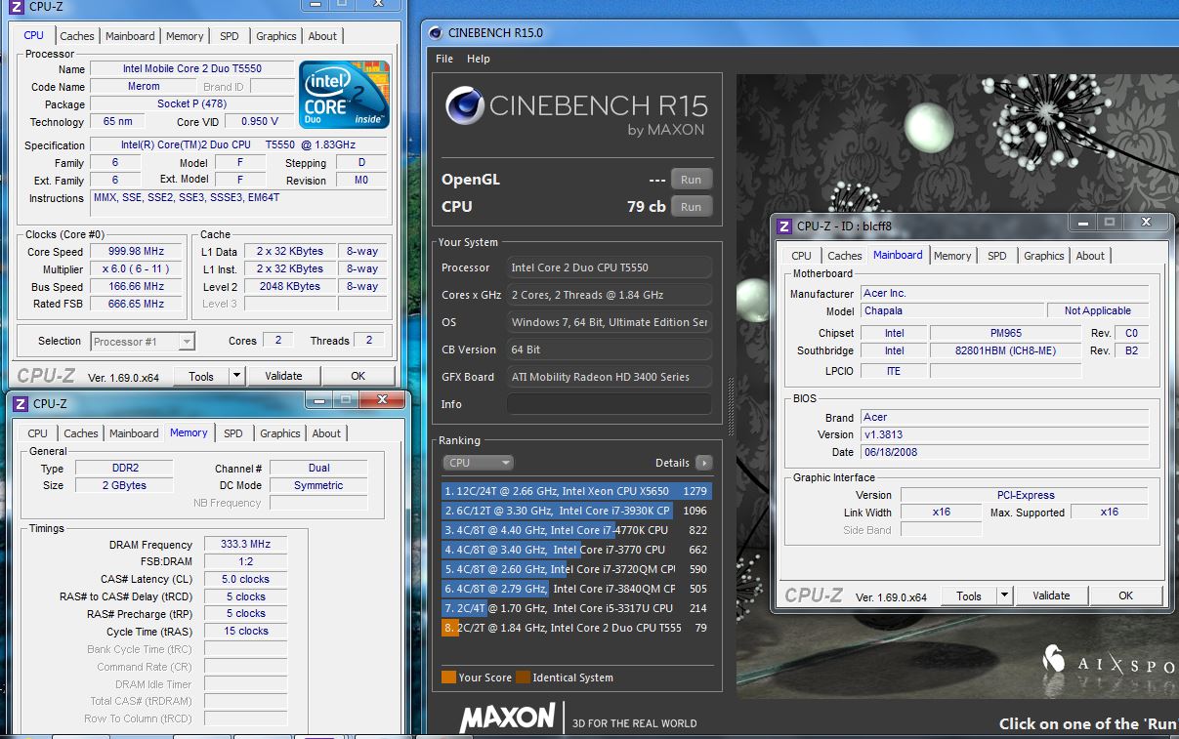Select the Core i7-3930K ranking row
1179x739 pixels.
click(x=576, y=511)
